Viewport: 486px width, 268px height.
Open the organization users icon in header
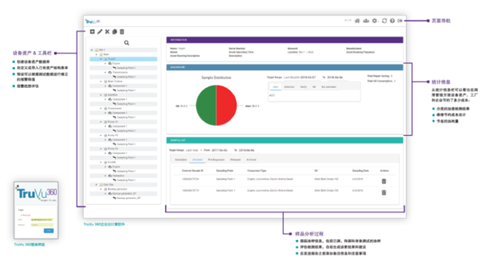click(x=366, y=21)
